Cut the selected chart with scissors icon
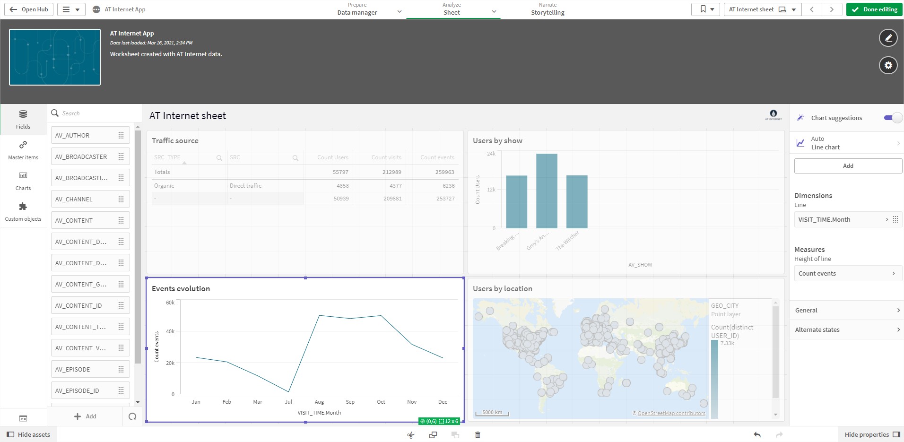Viewport: 904px width, 442px height. [410, 435]
